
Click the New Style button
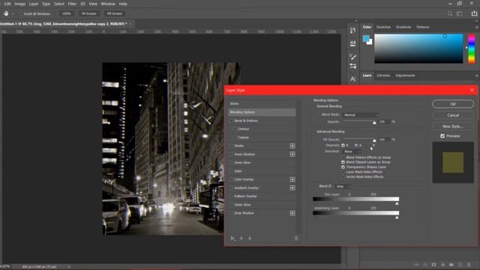tap(453, 127)
